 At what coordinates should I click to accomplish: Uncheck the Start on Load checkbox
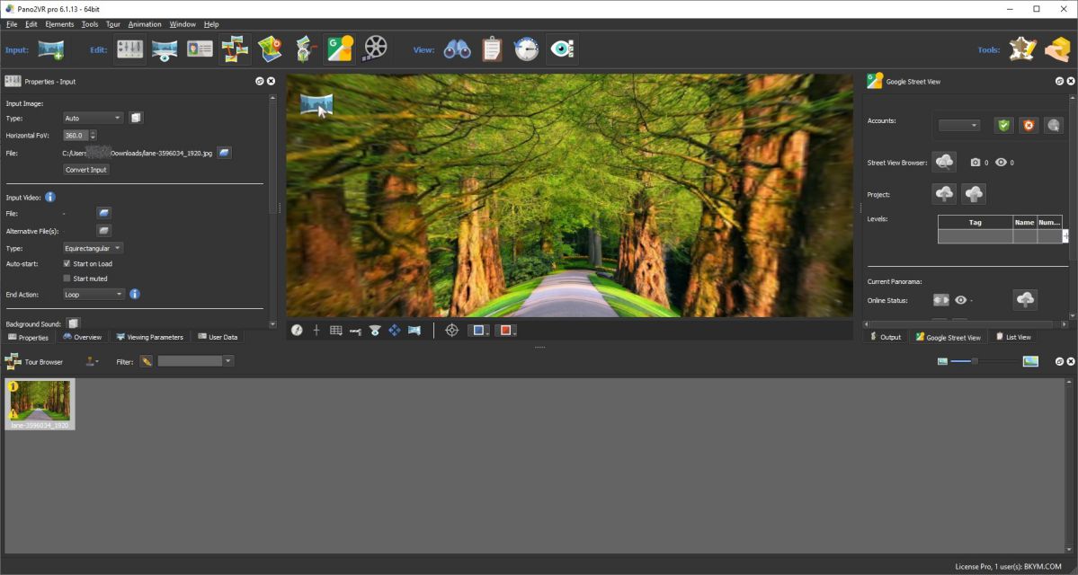coord(67,264)
